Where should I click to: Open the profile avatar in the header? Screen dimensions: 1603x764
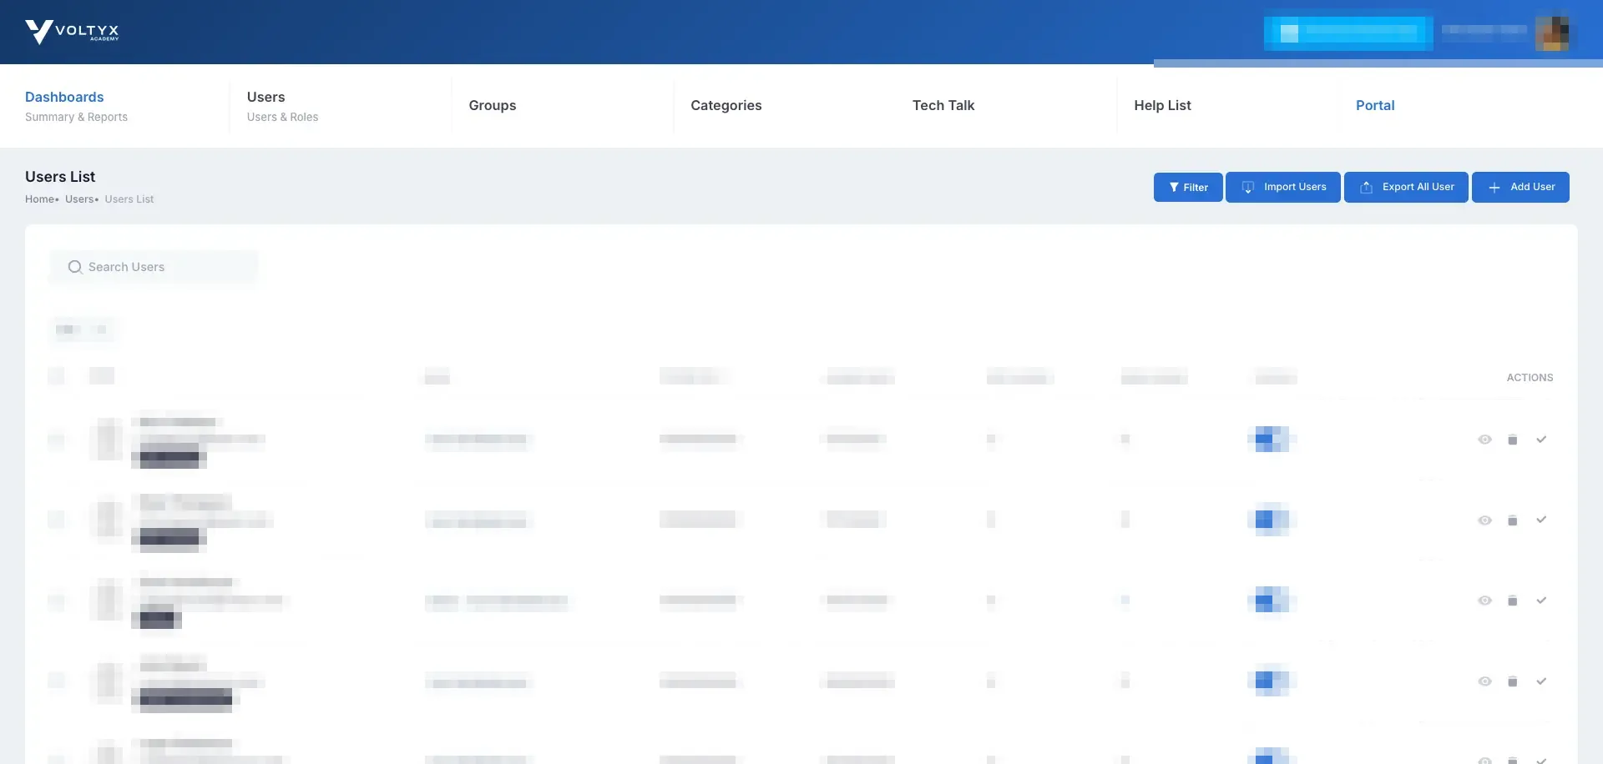pyautogui.click(x=1552, y=33)
